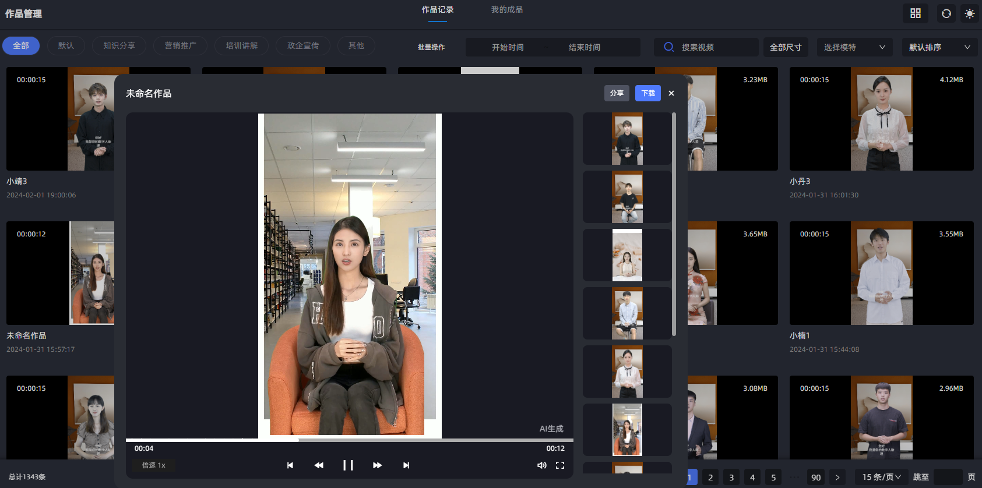Toggle light/dark theme sun icon
The image size is (982, 488).
(x=970, y=13)
